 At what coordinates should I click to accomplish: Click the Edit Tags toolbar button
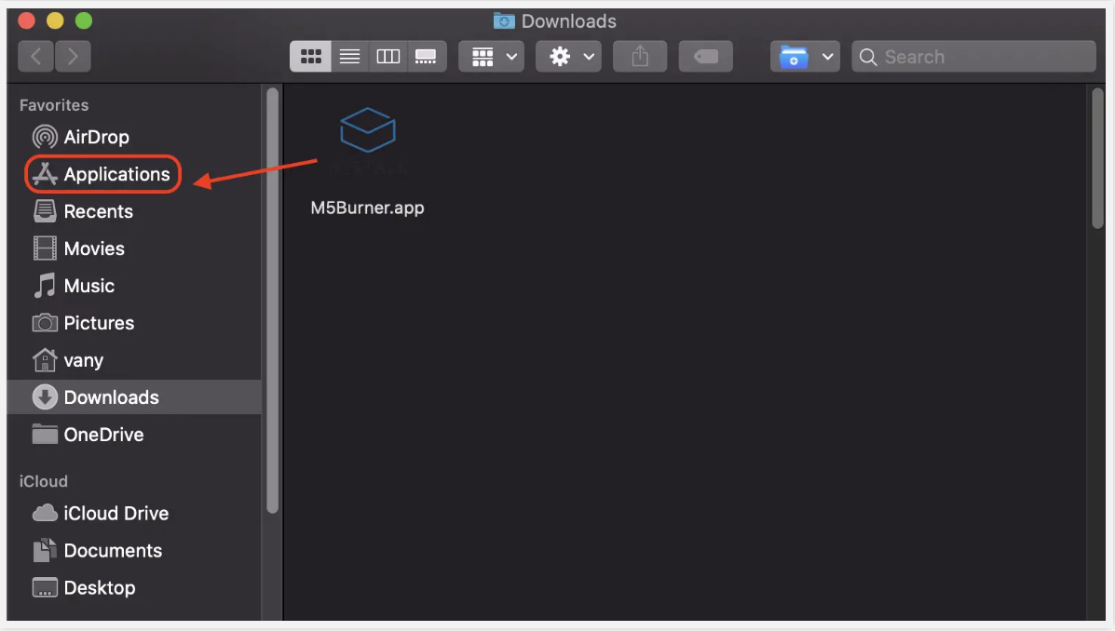tap(705, 56)
